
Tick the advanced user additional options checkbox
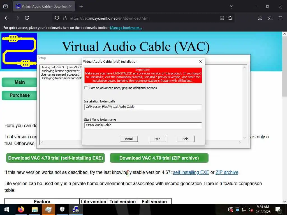(86, 88)
